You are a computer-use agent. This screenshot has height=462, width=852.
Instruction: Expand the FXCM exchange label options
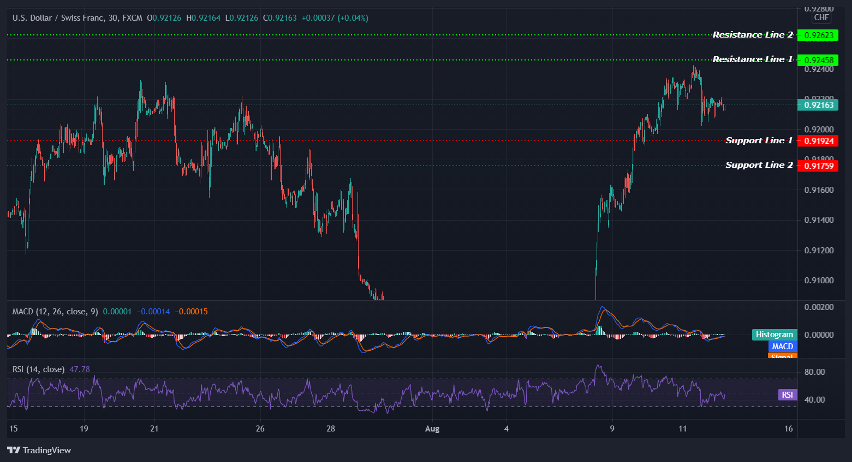point(131,17)
